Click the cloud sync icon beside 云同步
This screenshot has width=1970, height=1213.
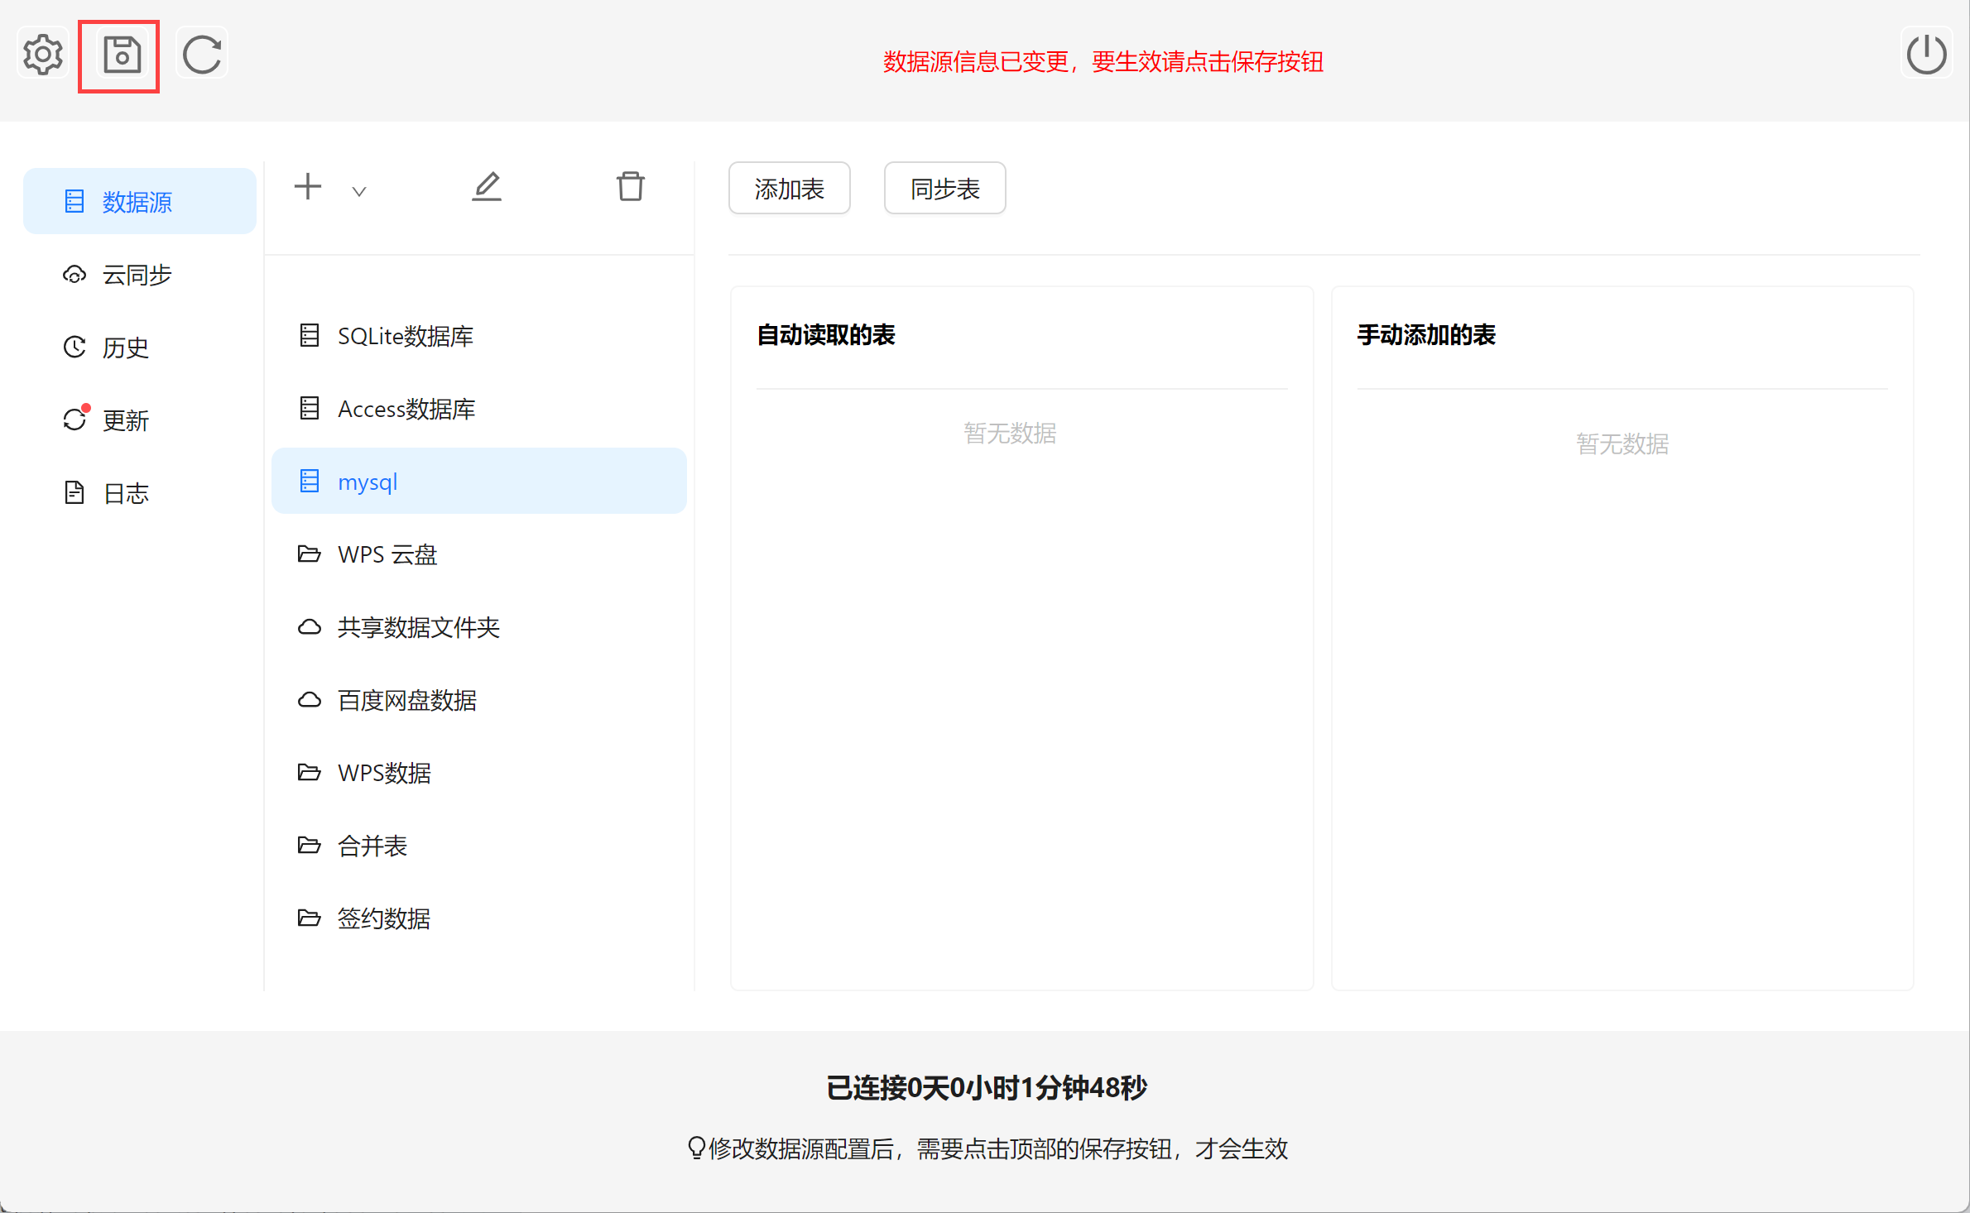tap(74, 274)
